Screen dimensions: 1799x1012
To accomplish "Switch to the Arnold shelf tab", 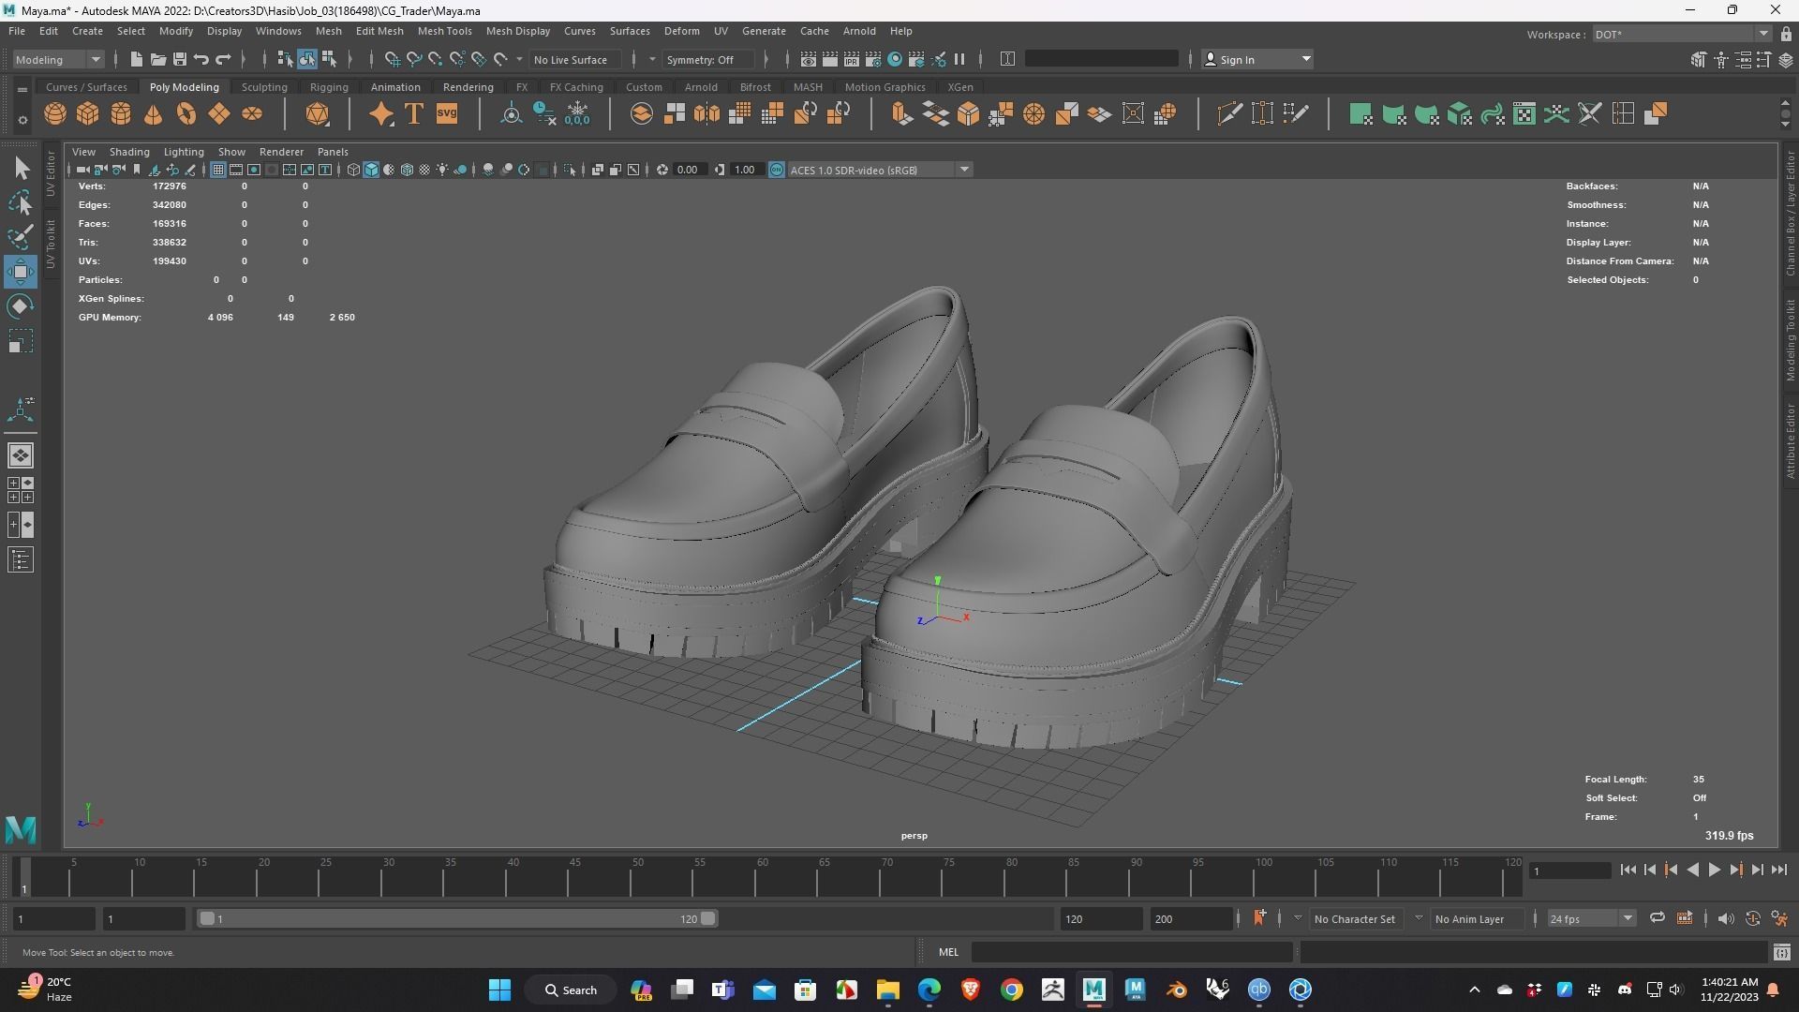I will [x=701, y=87].
